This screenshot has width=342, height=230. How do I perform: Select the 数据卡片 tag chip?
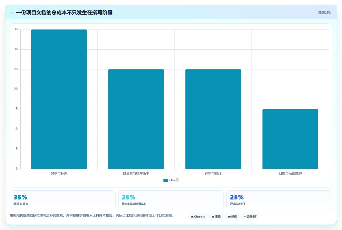coord(251,217)
